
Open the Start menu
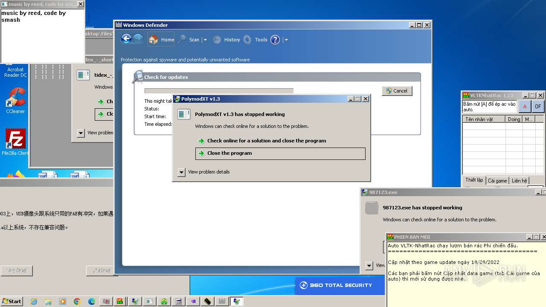(12, 301)
